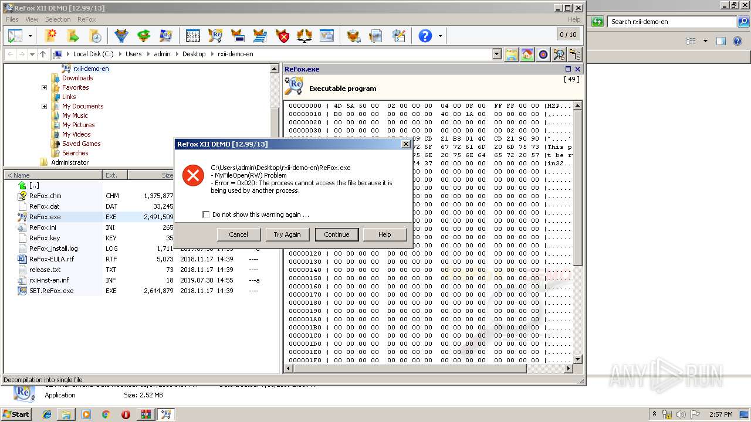Select ReFox.chm in the file list
Image resolution: width=751 pixels, height=422 pixels.
pyautogui.click(x=45, y=196)
